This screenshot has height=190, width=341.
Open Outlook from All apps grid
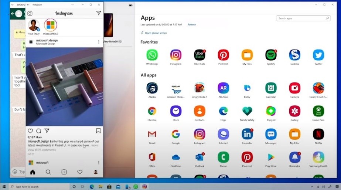(200, 157)
